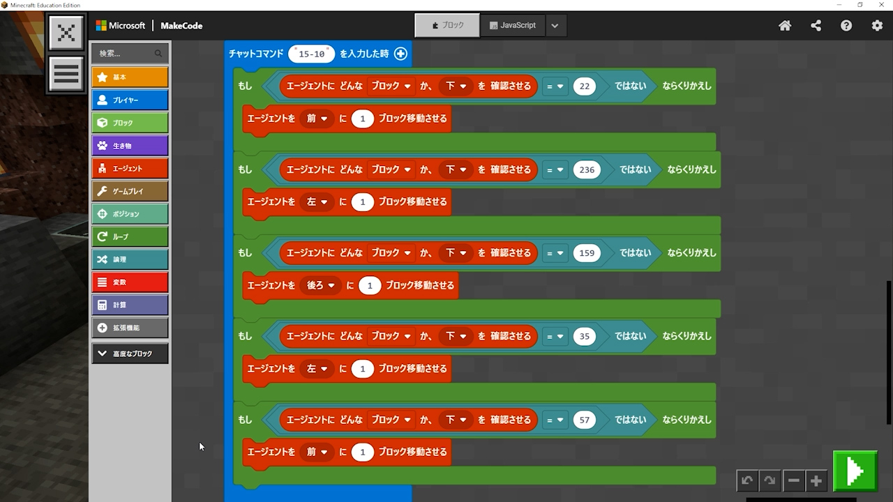Expand the 高度なブロック section

pos(130,353)
